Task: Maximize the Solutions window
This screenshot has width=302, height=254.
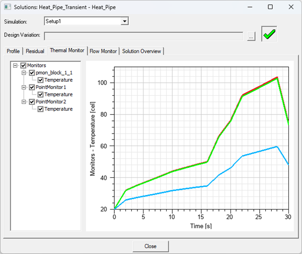Action: click(x=270, y=7)
